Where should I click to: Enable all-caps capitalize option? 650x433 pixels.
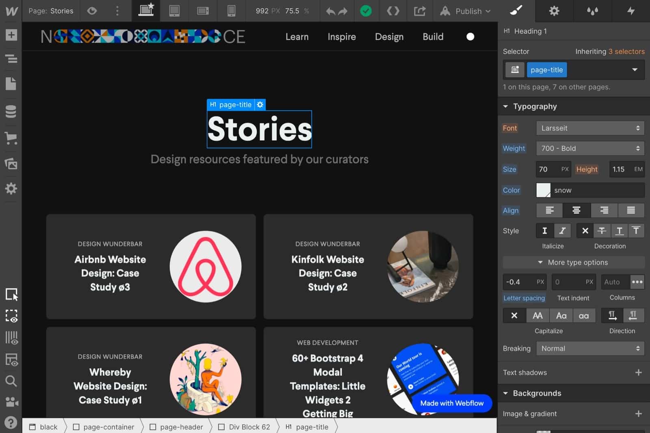(537, 316)
